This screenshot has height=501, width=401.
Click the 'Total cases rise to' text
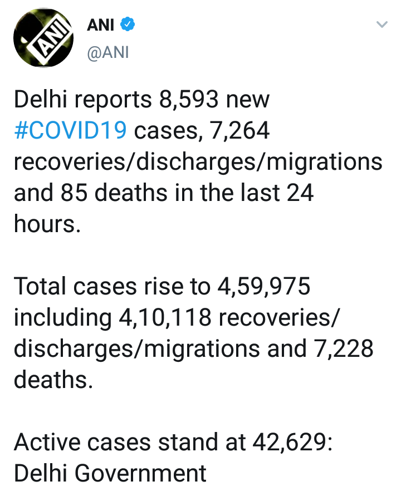[110, 287]
